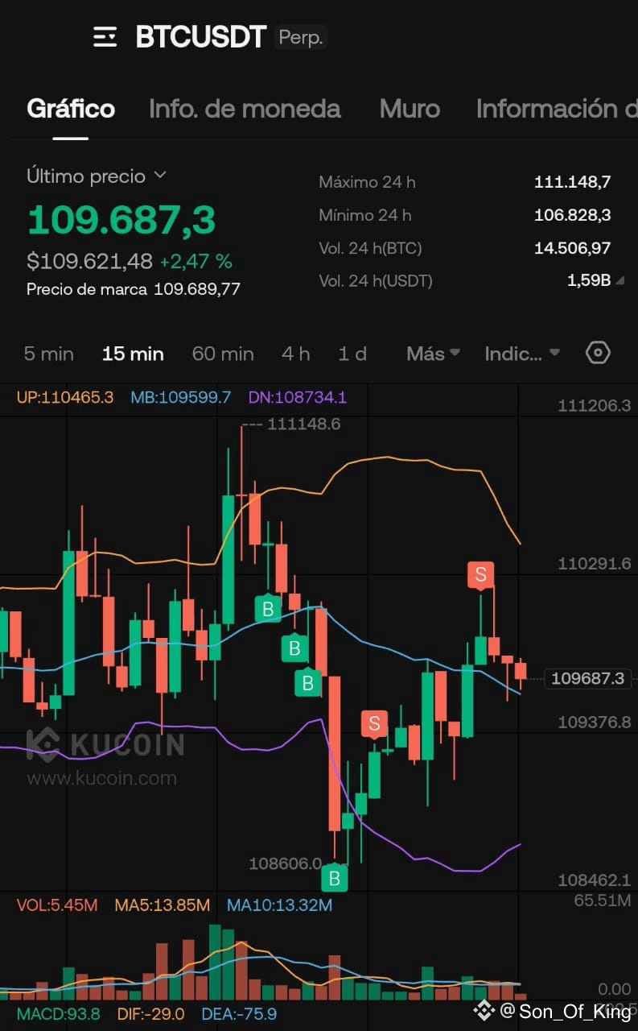This screenshot has height=1031, width=638.
Task: Tap the DN:108734.1 Bollinger label
Action: pyautogui.click(x=297, y=397)
